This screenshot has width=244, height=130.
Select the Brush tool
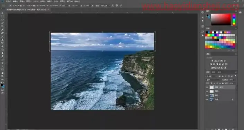[2, 36]
